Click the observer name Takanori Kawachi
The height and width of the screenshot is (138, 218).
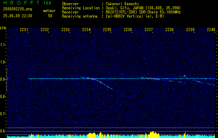(x=122, y=4)
